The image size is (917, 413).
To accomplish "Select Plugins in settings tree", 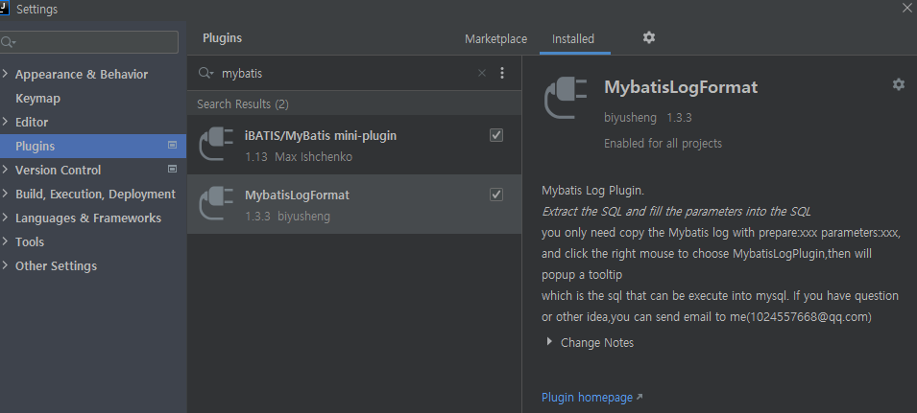I will coord(93,146).
